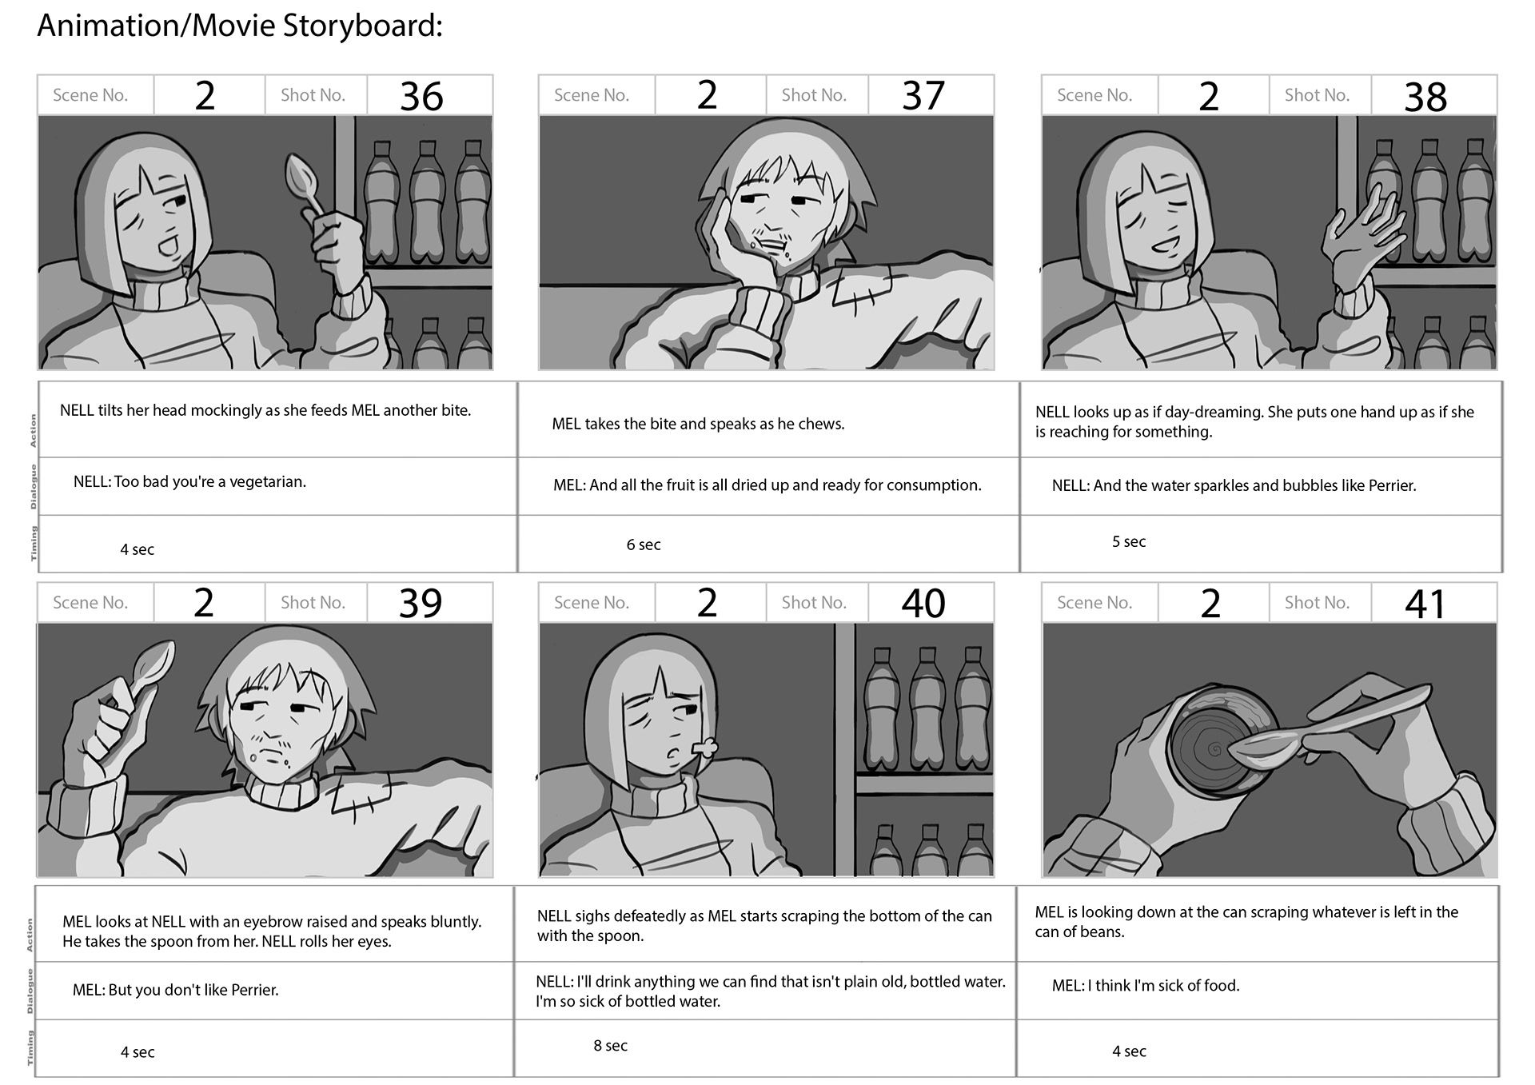Click the action text about NELL day-dreaming

click(1254, 421)
